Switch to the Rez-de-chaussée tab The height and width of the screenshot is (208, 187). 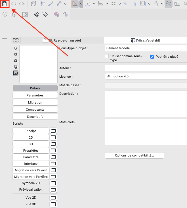tap(62, 40)
